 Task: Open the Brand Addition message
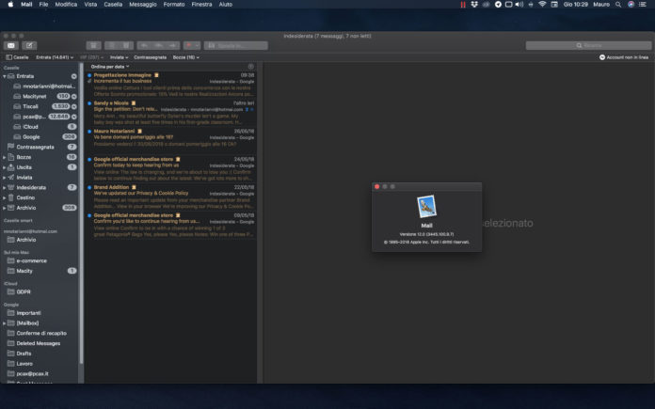click(171, 197)
